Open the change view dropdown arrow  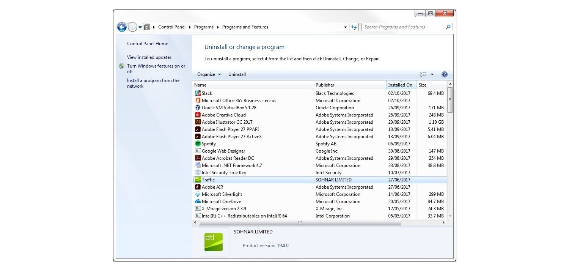[x=432, y=74]
